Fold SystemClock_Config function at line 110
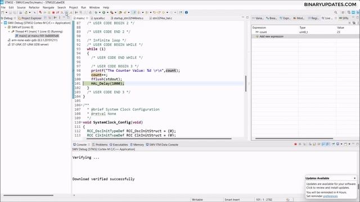Viewport: 360px width, 202px height. [x=82, y=122]
